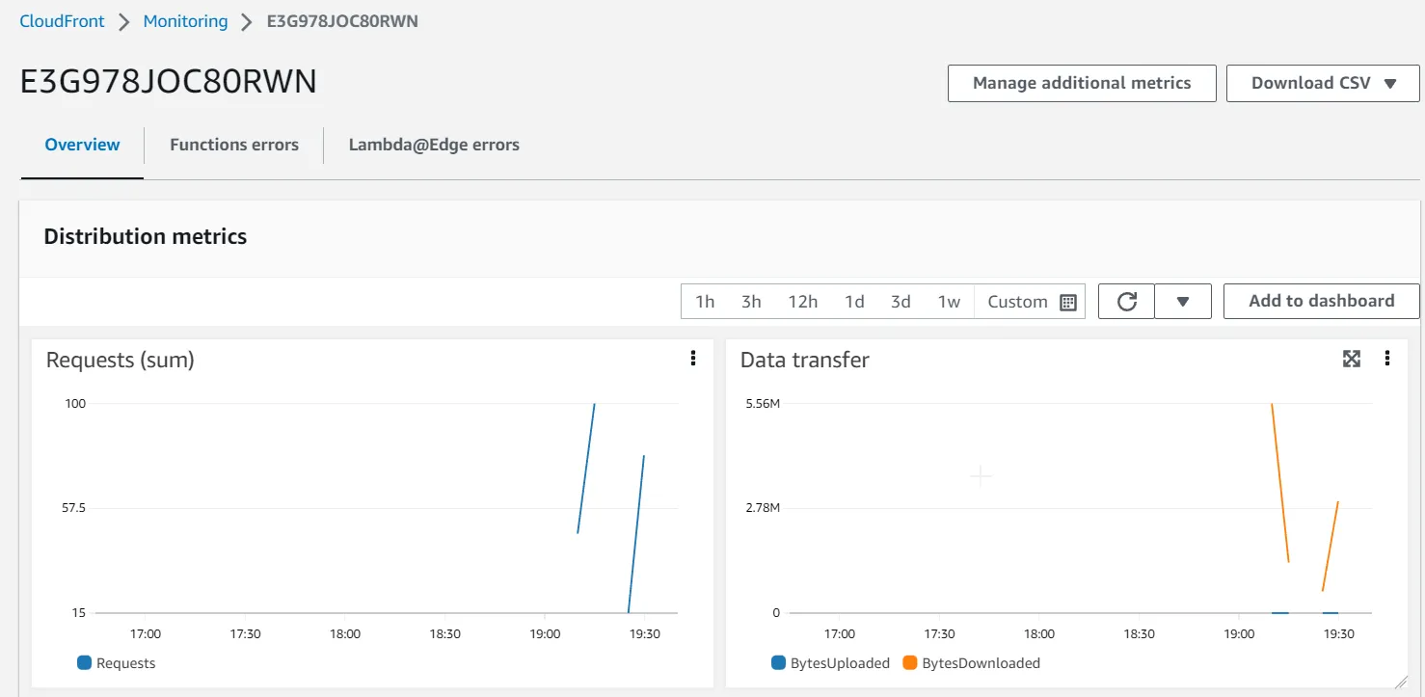1425x697 pixels.
Task: Switch to the Lambda@Edge errors tab
Action: point(434,145)
